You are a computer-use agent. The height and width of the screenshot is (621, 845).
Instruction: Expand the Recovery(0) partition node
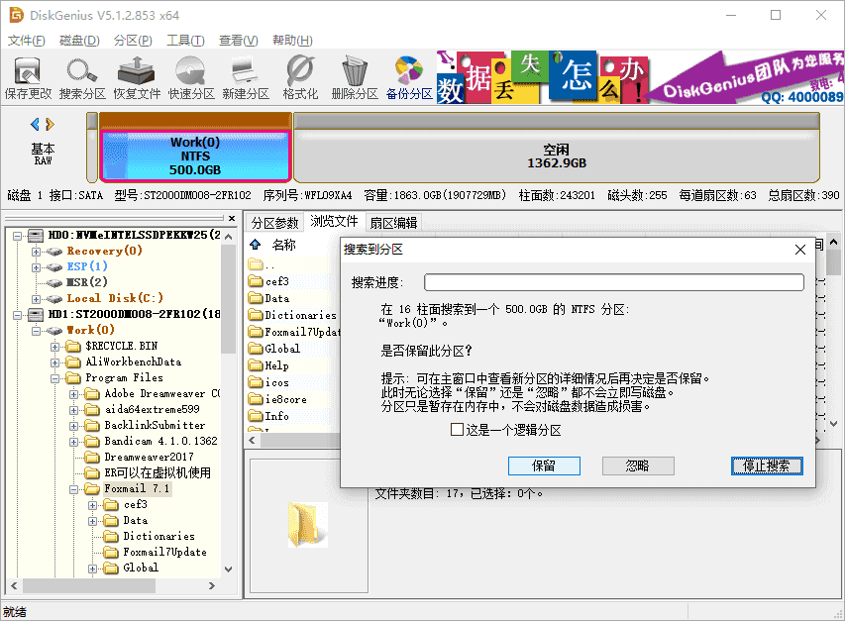click(37, 251)
